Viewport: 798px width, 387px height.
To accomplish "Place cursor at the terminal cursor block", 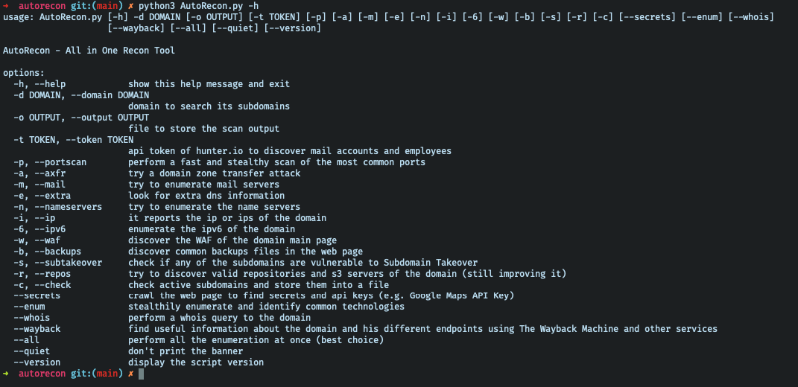I will pos(142,374).
